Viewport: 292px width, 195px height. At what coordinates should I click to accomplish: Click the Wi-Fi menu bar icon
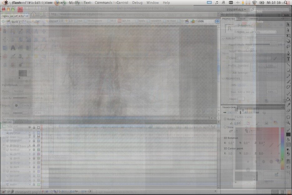[254, 2]
